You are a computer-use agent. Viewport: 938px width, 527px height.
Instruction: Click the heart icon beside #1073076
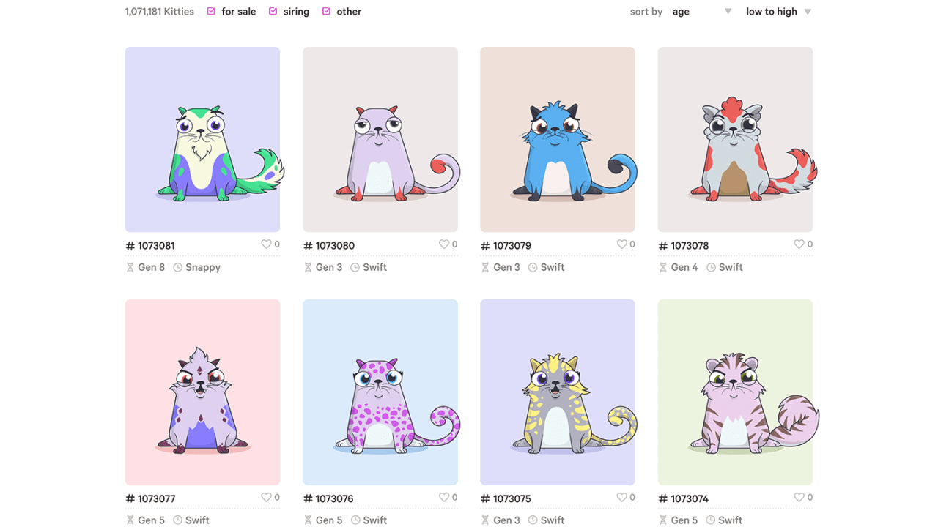(x=444, y=497)
